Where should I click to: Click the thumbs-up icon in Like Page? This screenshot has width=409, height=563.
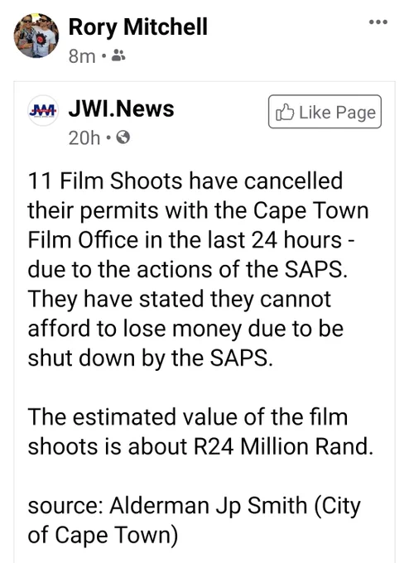pos(285,112)
